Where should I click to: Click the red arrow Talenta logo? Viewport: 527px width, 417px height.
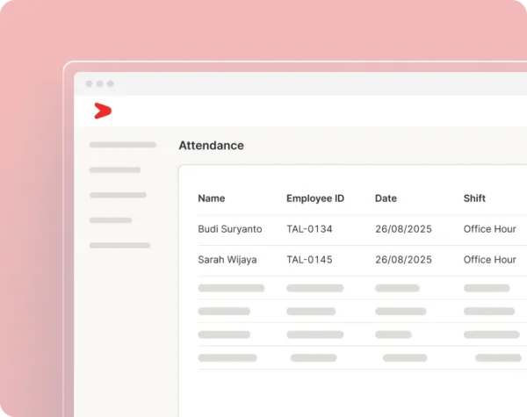click(x=103, y=111)
